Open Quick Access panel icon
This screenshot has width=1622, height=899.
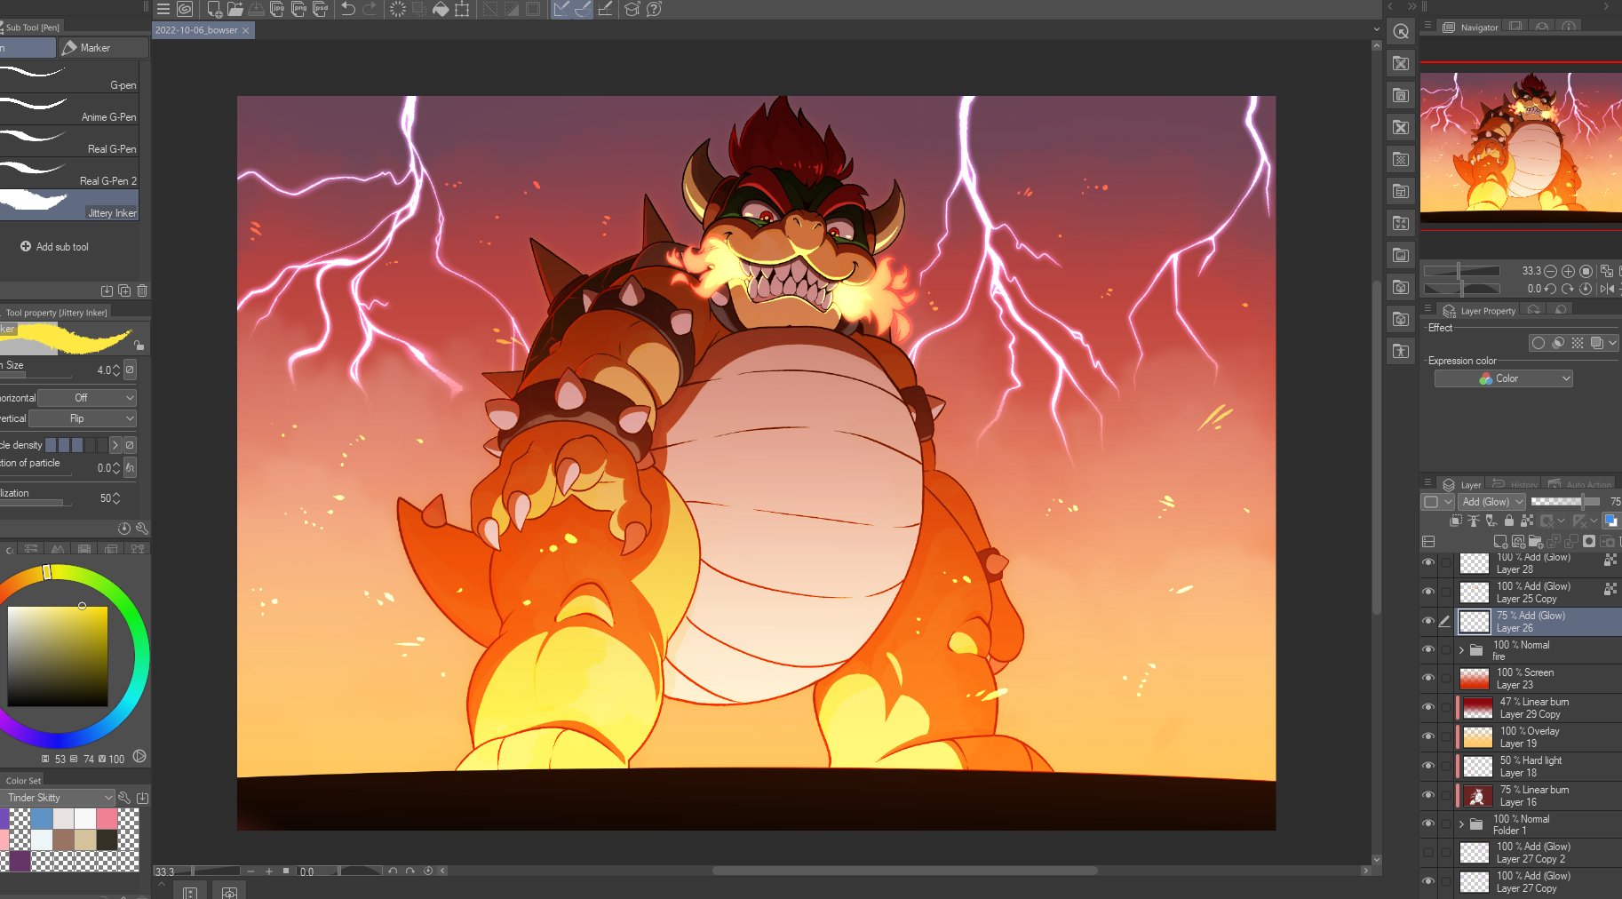click(x=1401, y=32)
